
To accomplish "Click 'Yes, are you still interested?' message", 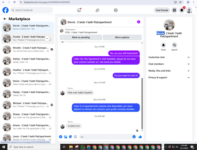I will click(124, 53).
